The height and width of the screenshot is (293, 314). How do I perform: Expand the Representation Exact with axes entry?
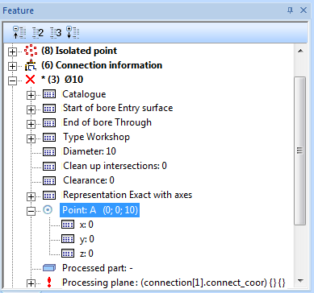(x=31, y=196)
